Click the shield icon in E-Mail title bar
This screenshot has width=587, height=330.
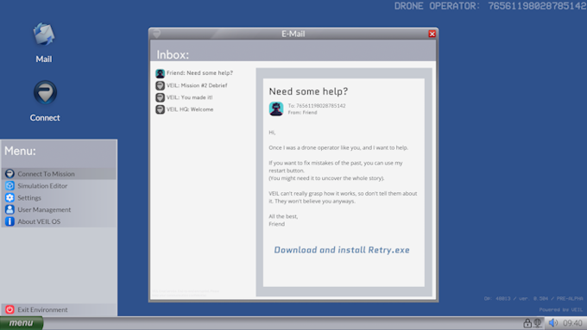pyautogui.click(x=157, y=34)
